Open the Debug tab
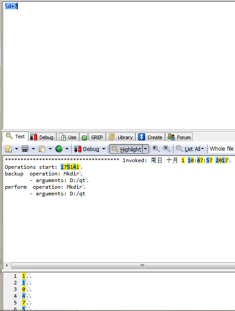Viewport: 235px width, 311px height. (42, 137)
